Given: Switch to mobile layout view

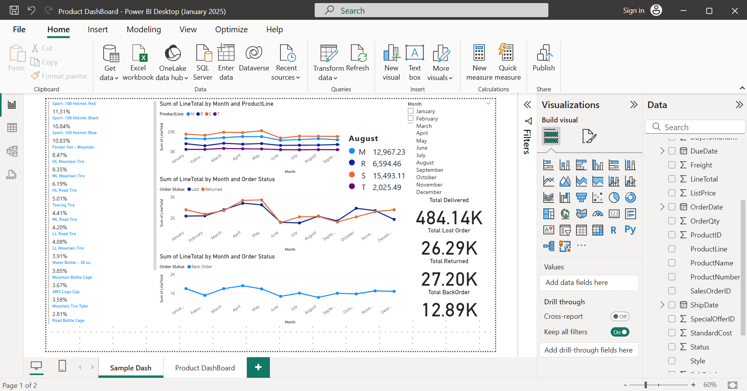Looking at the screenshot, I should (62, 366).
